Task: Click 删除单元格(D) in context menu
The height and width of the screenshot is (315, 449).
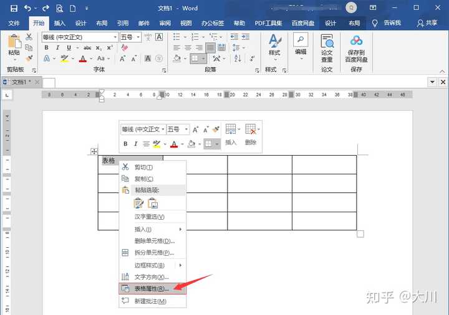Action: pos(153,241)
